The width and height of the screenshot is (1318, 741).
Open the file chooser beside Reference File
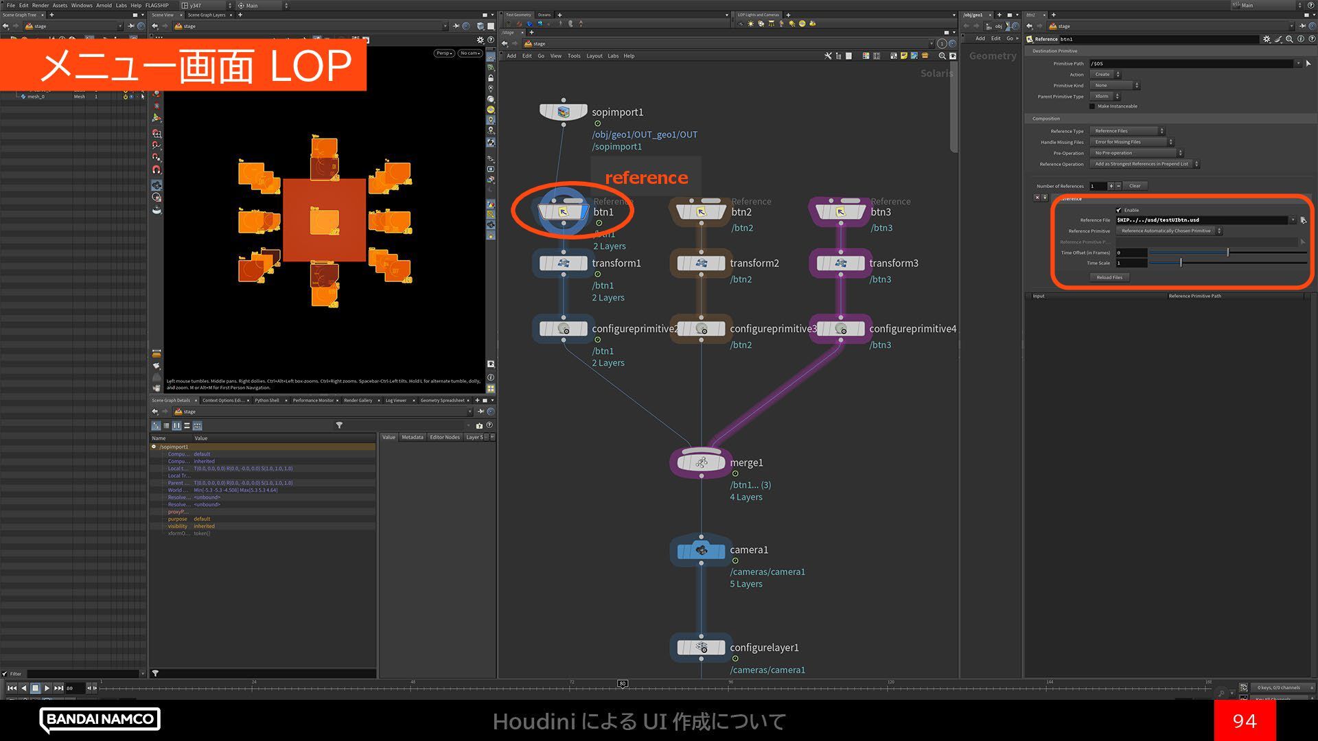click(1303, 220)
